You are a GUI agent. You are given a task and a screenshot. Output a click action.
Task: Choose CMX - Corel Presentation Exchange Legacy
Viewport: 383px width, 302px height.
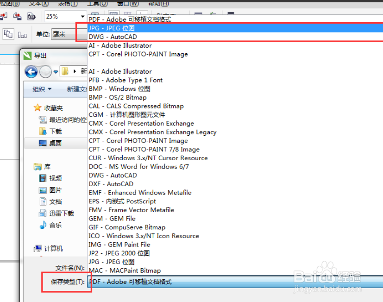tap(153, 132)
